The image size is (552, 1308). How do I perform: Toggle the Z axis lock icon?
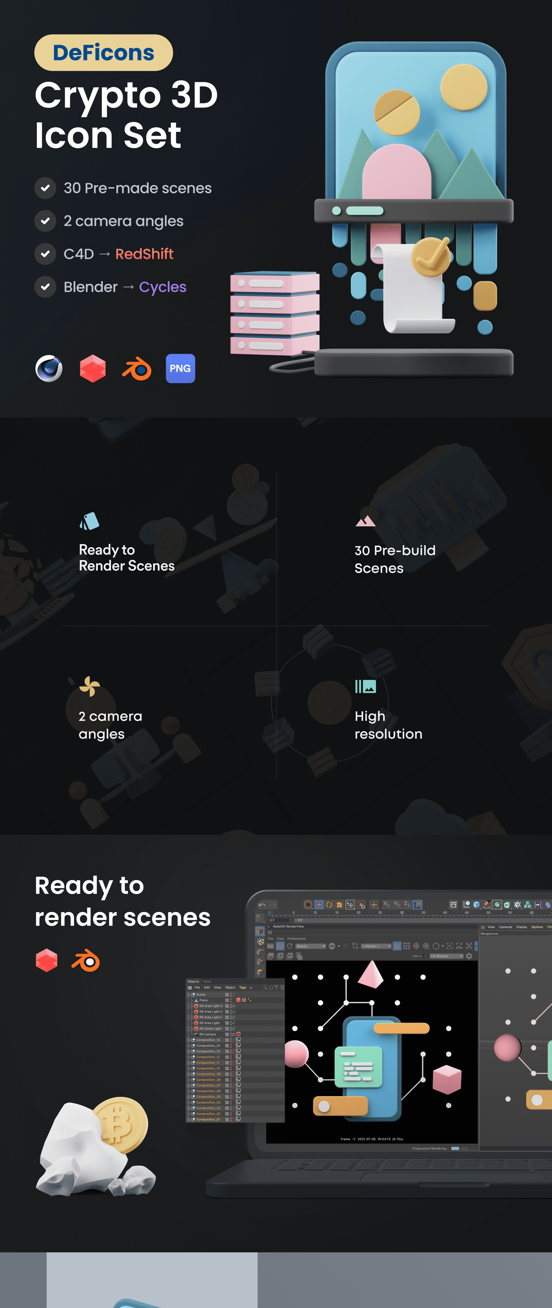pyautogui.click(x=407, y=904)
